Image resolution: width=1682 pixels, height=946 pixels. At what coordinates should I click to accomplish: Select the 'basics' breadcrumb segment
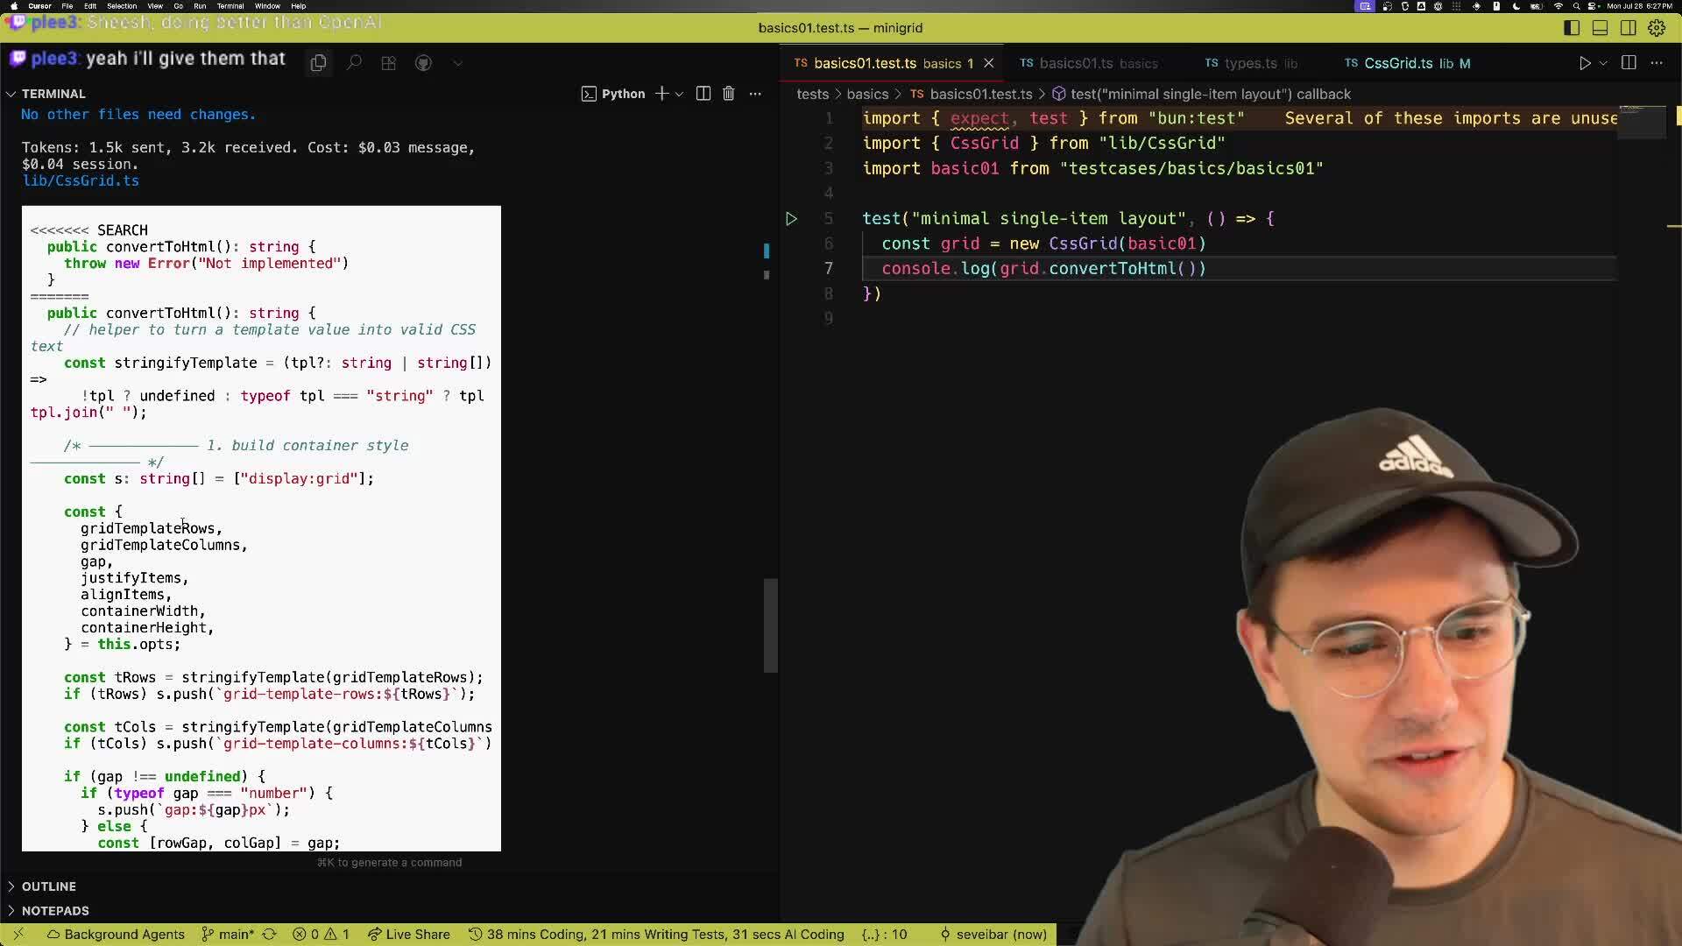click(867, 94)
